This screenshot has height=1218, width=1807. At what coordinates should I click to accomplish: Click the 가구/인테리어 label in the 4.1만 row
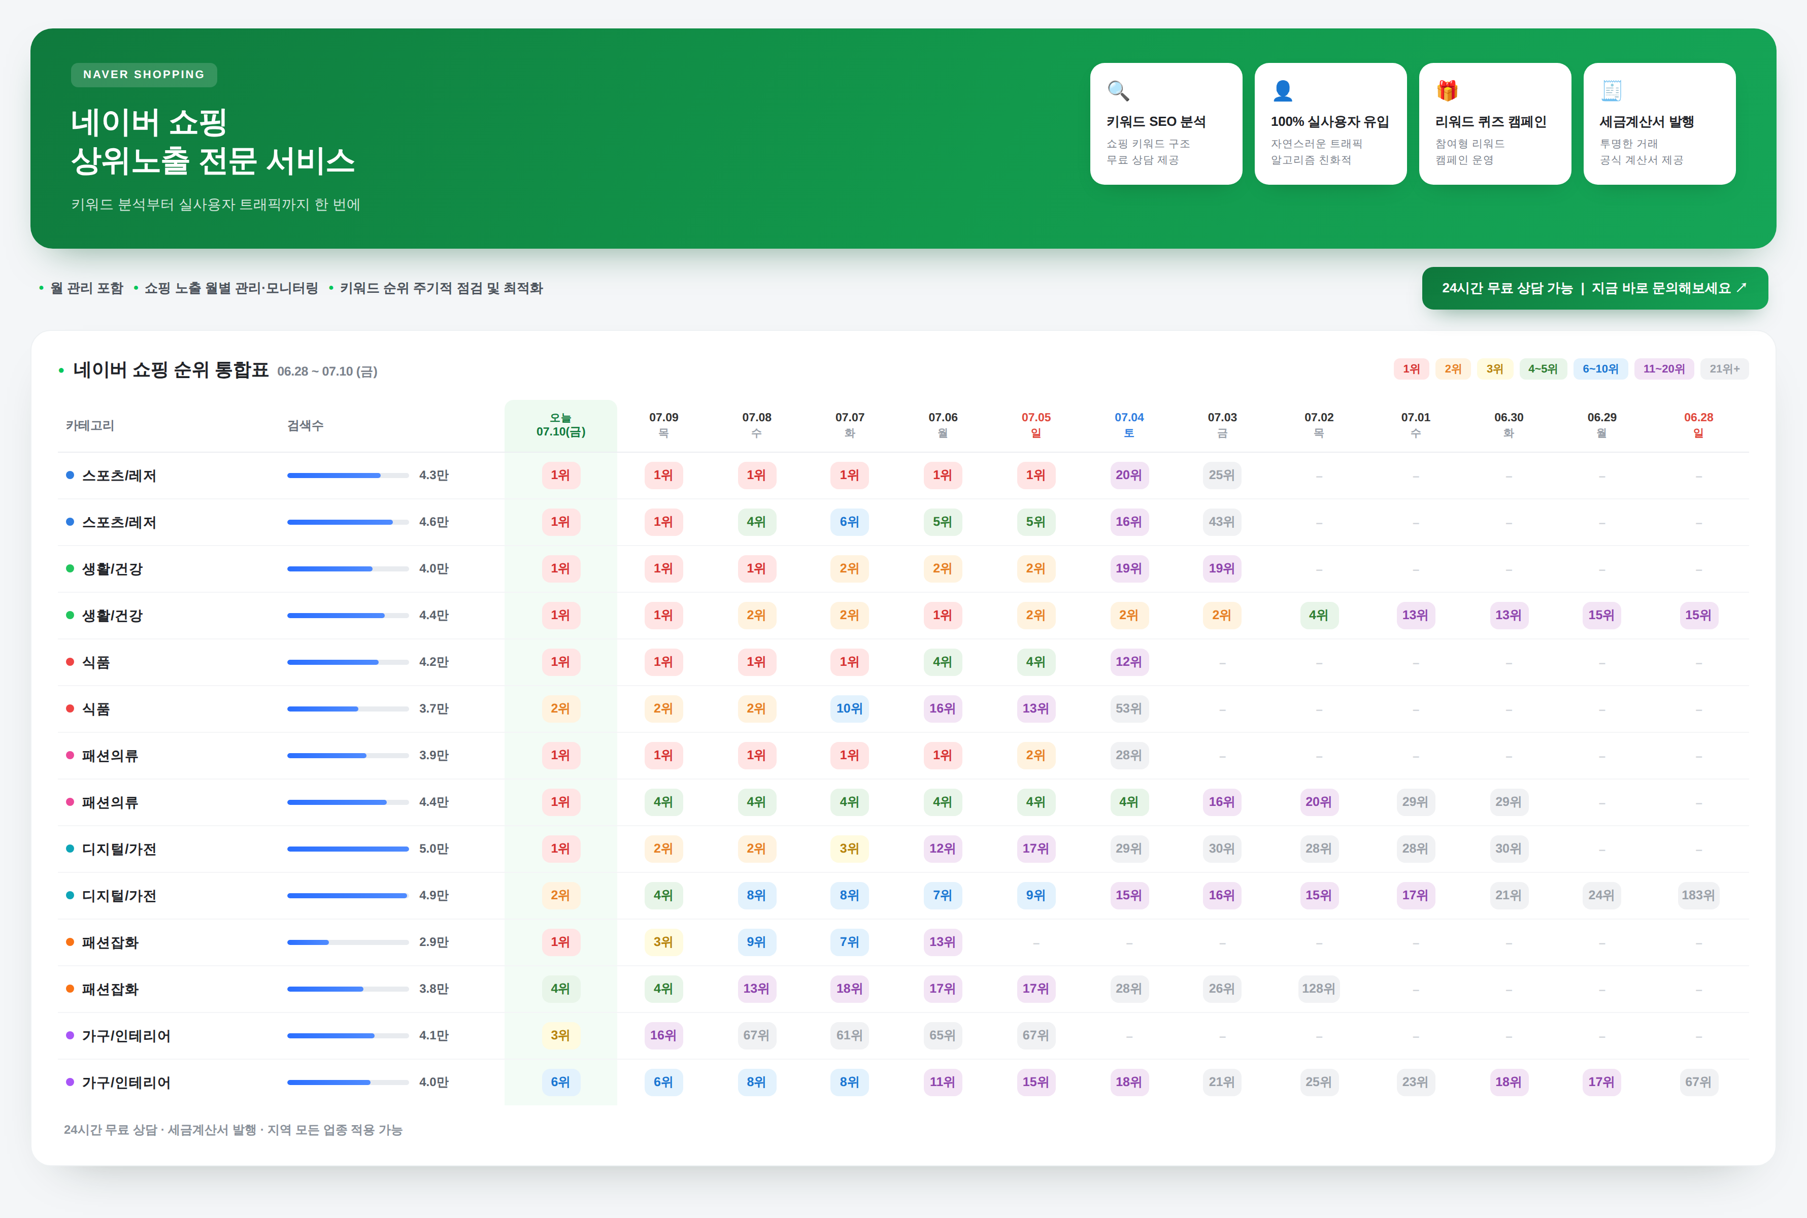coord(126,1035)
